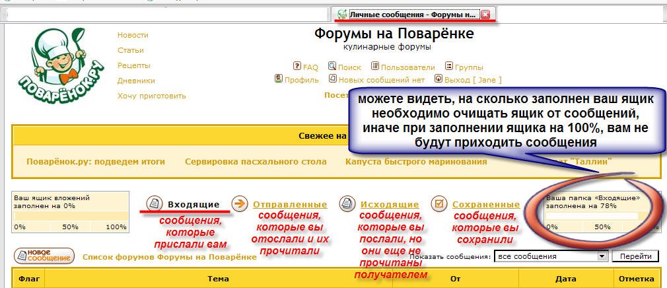Open the FAQ icon link
667x288 pixels.
[297, 67]
